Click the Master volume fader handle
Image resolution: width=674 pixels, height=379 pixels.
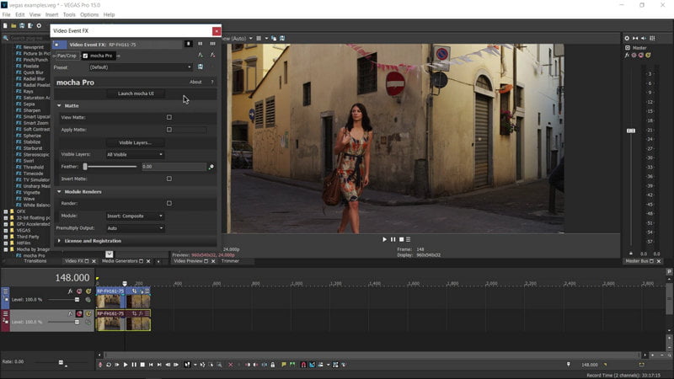click(630, 131)
